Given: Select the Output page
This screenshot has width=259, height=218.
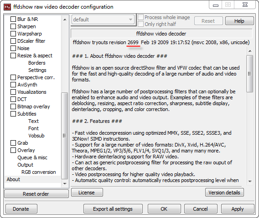Looking at the screenshot, I should tap(25, 165).
